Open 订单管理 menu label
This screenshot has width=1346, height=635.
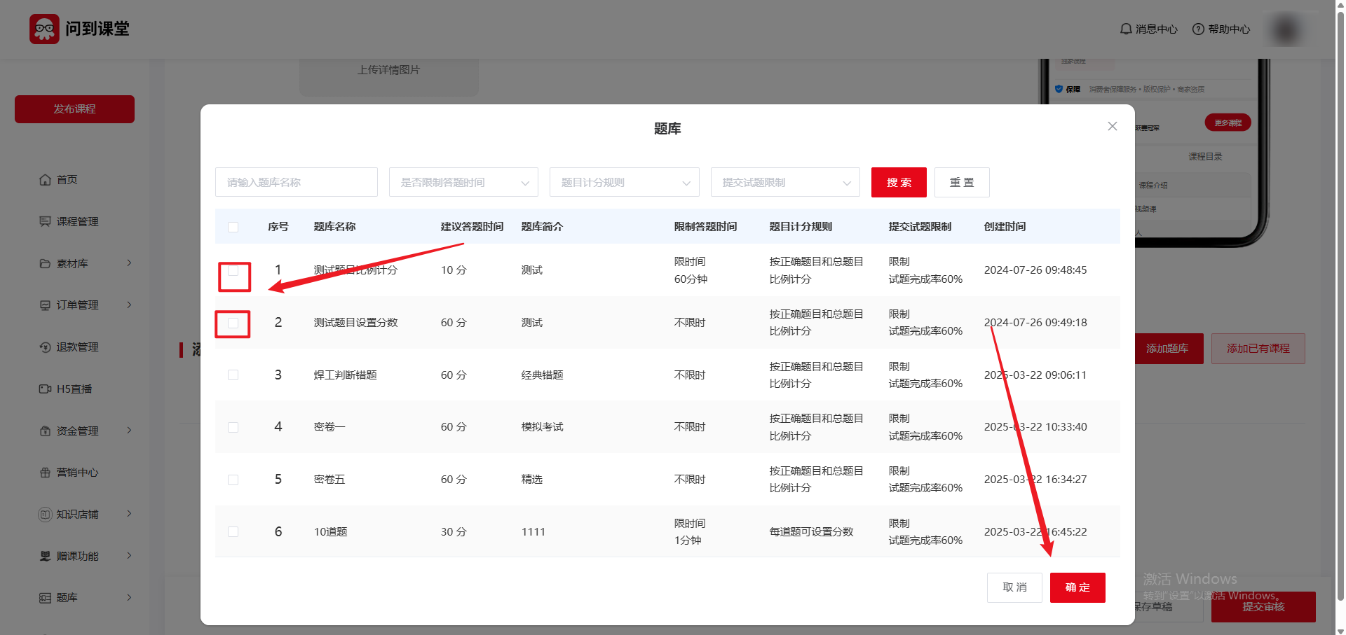78,305
